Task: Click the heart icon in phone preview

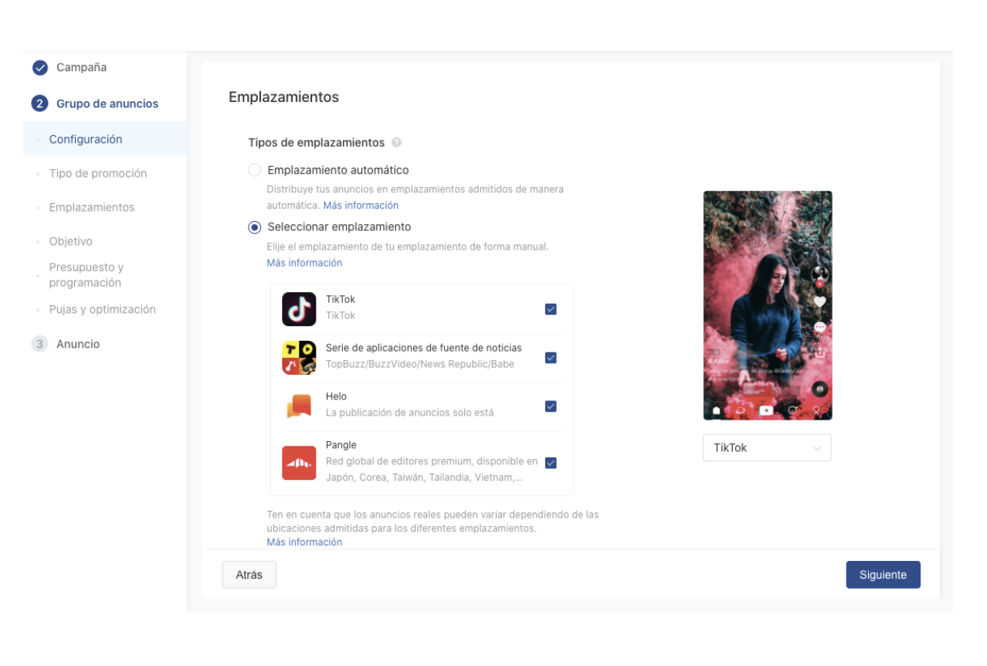Action: coord(819,301)
